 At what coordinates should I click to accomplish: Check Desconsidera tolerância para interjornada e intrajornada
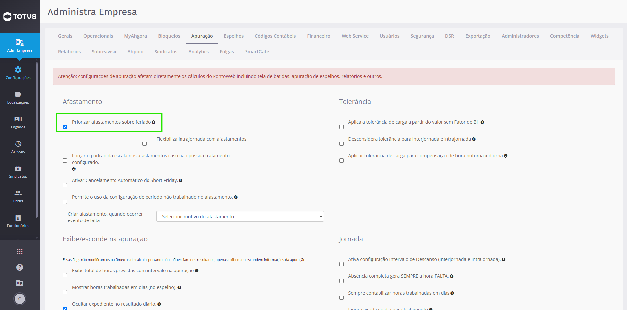click(x=342, y=144)
